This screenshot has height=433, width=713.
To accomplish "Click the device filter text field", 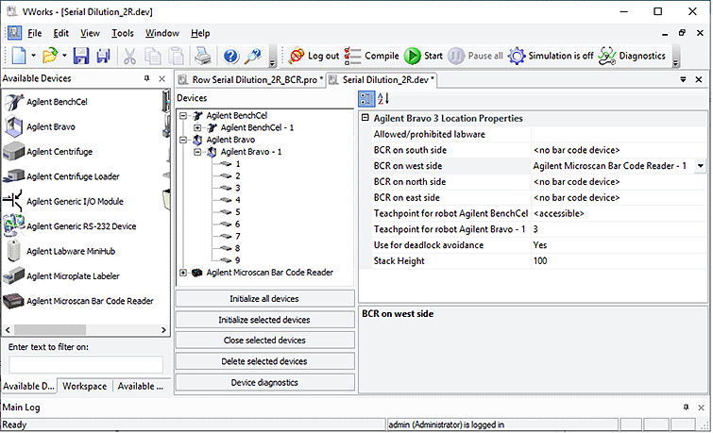I will pos(86,365).
